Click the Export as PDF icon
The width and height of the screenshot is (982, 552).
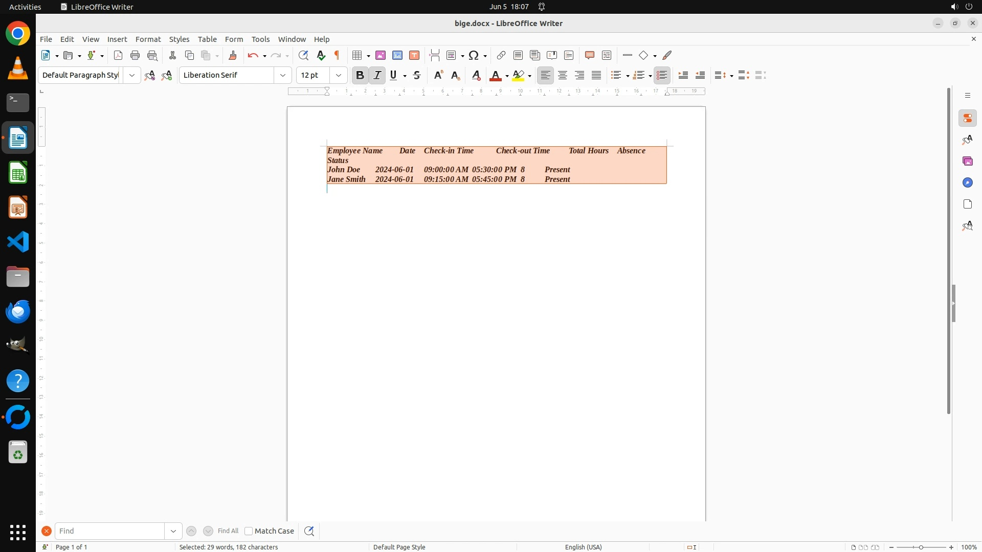118,55
